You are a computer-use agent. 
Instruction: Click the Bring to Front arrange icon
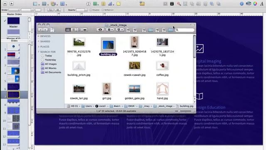tap(212, 4)
